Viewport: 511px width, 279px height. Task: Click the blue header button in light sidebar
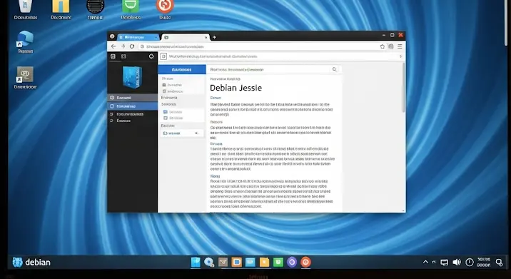pos(182,69)
